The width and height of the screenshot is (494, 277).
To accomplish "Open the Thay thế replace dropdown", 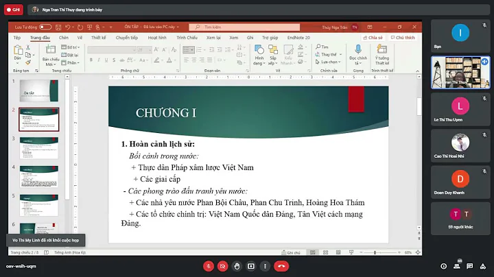I will 329,54.
